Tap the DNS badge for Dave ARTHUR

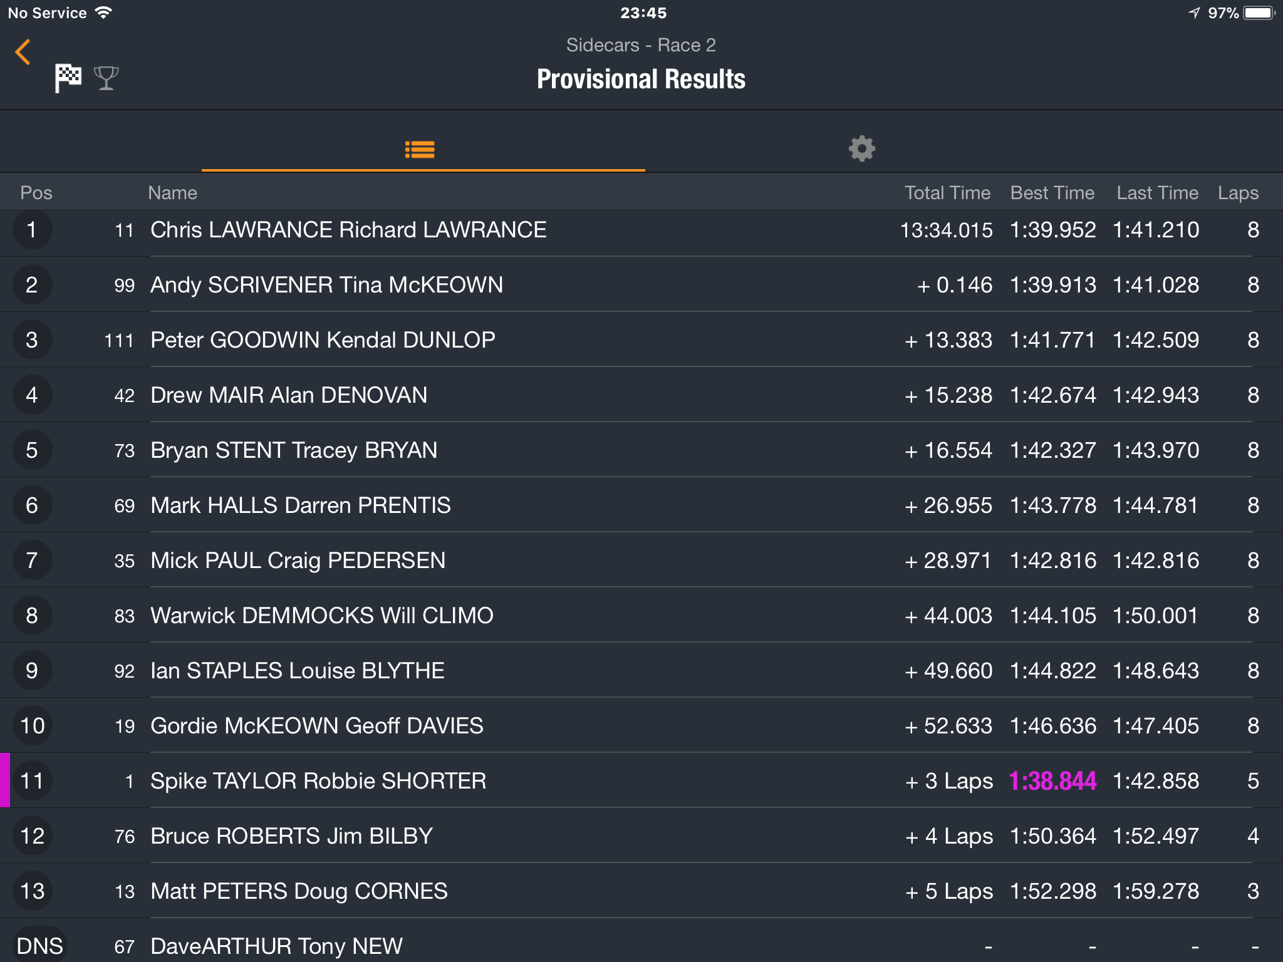(39, 946)
